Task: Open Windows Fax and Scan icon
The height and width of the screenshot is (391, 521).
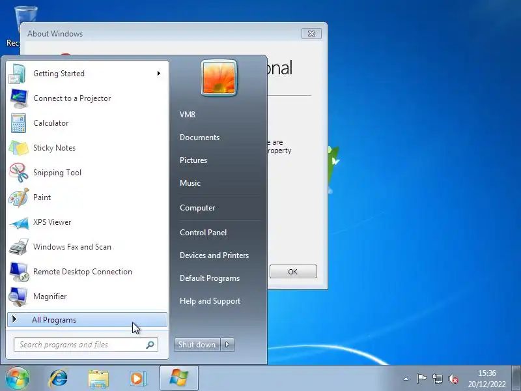Action: tap(19, 247)
